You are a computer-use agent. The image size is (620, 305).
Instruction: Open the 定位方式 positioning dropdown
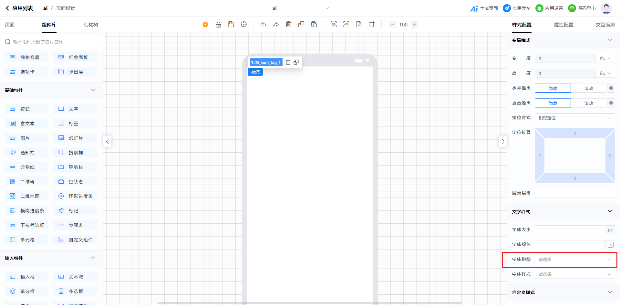pos(575,118)
